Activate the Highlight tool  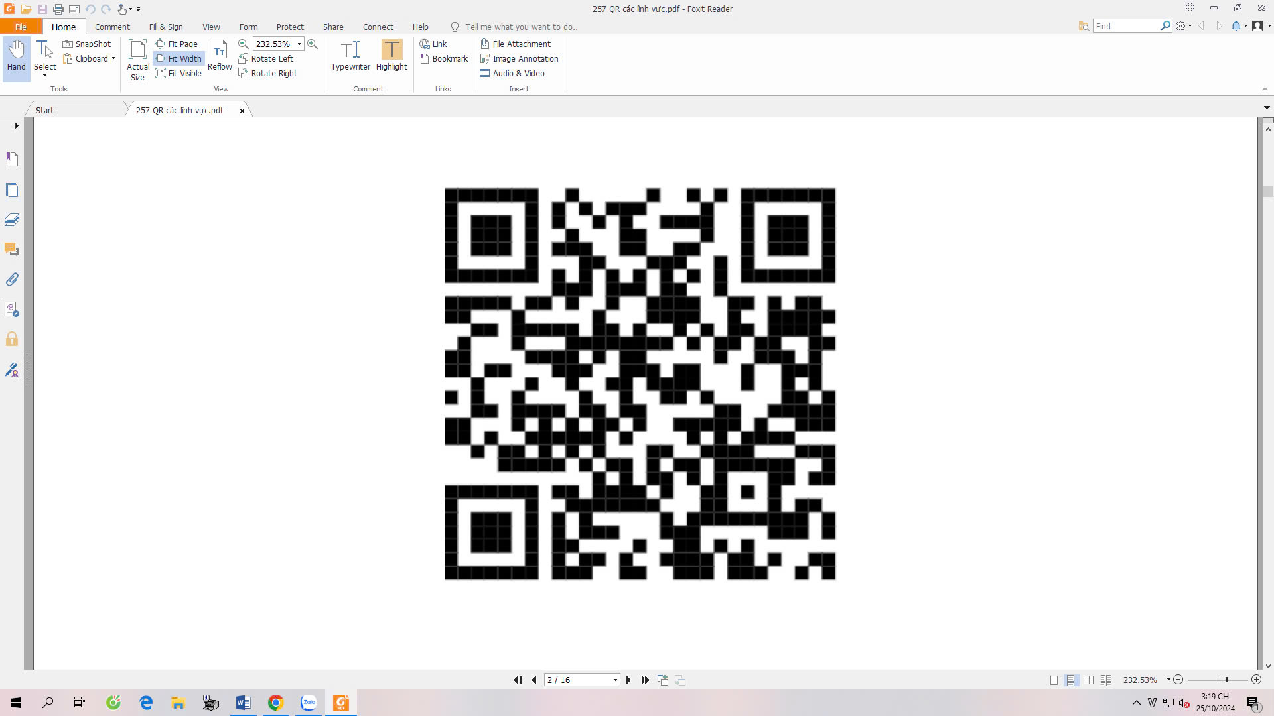point(391,56)
